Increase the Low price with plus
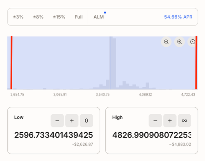Viewport: 205px width, 161px height. (x=72, y=120)
